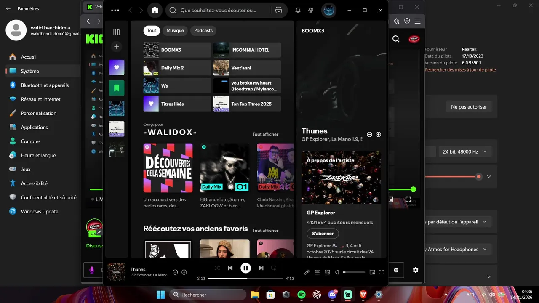Open Liked Songs heart tile in sidebar
Screen dimensions: 539x303
point(117,67)
